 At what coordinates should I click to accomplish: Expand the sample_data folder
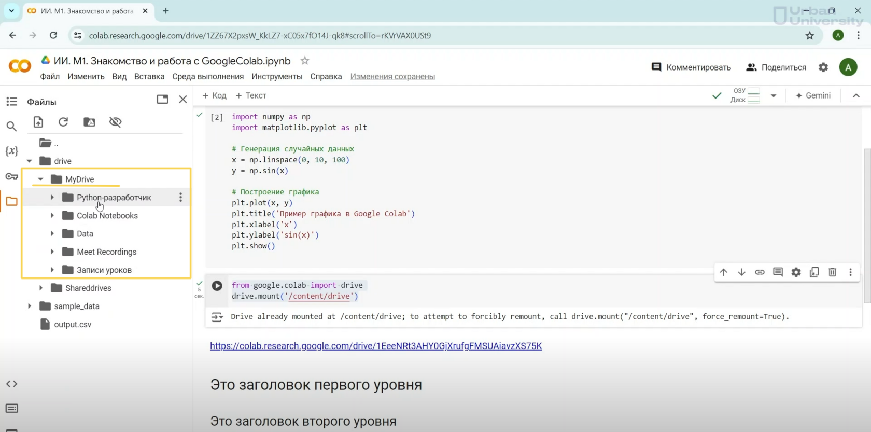30,306
